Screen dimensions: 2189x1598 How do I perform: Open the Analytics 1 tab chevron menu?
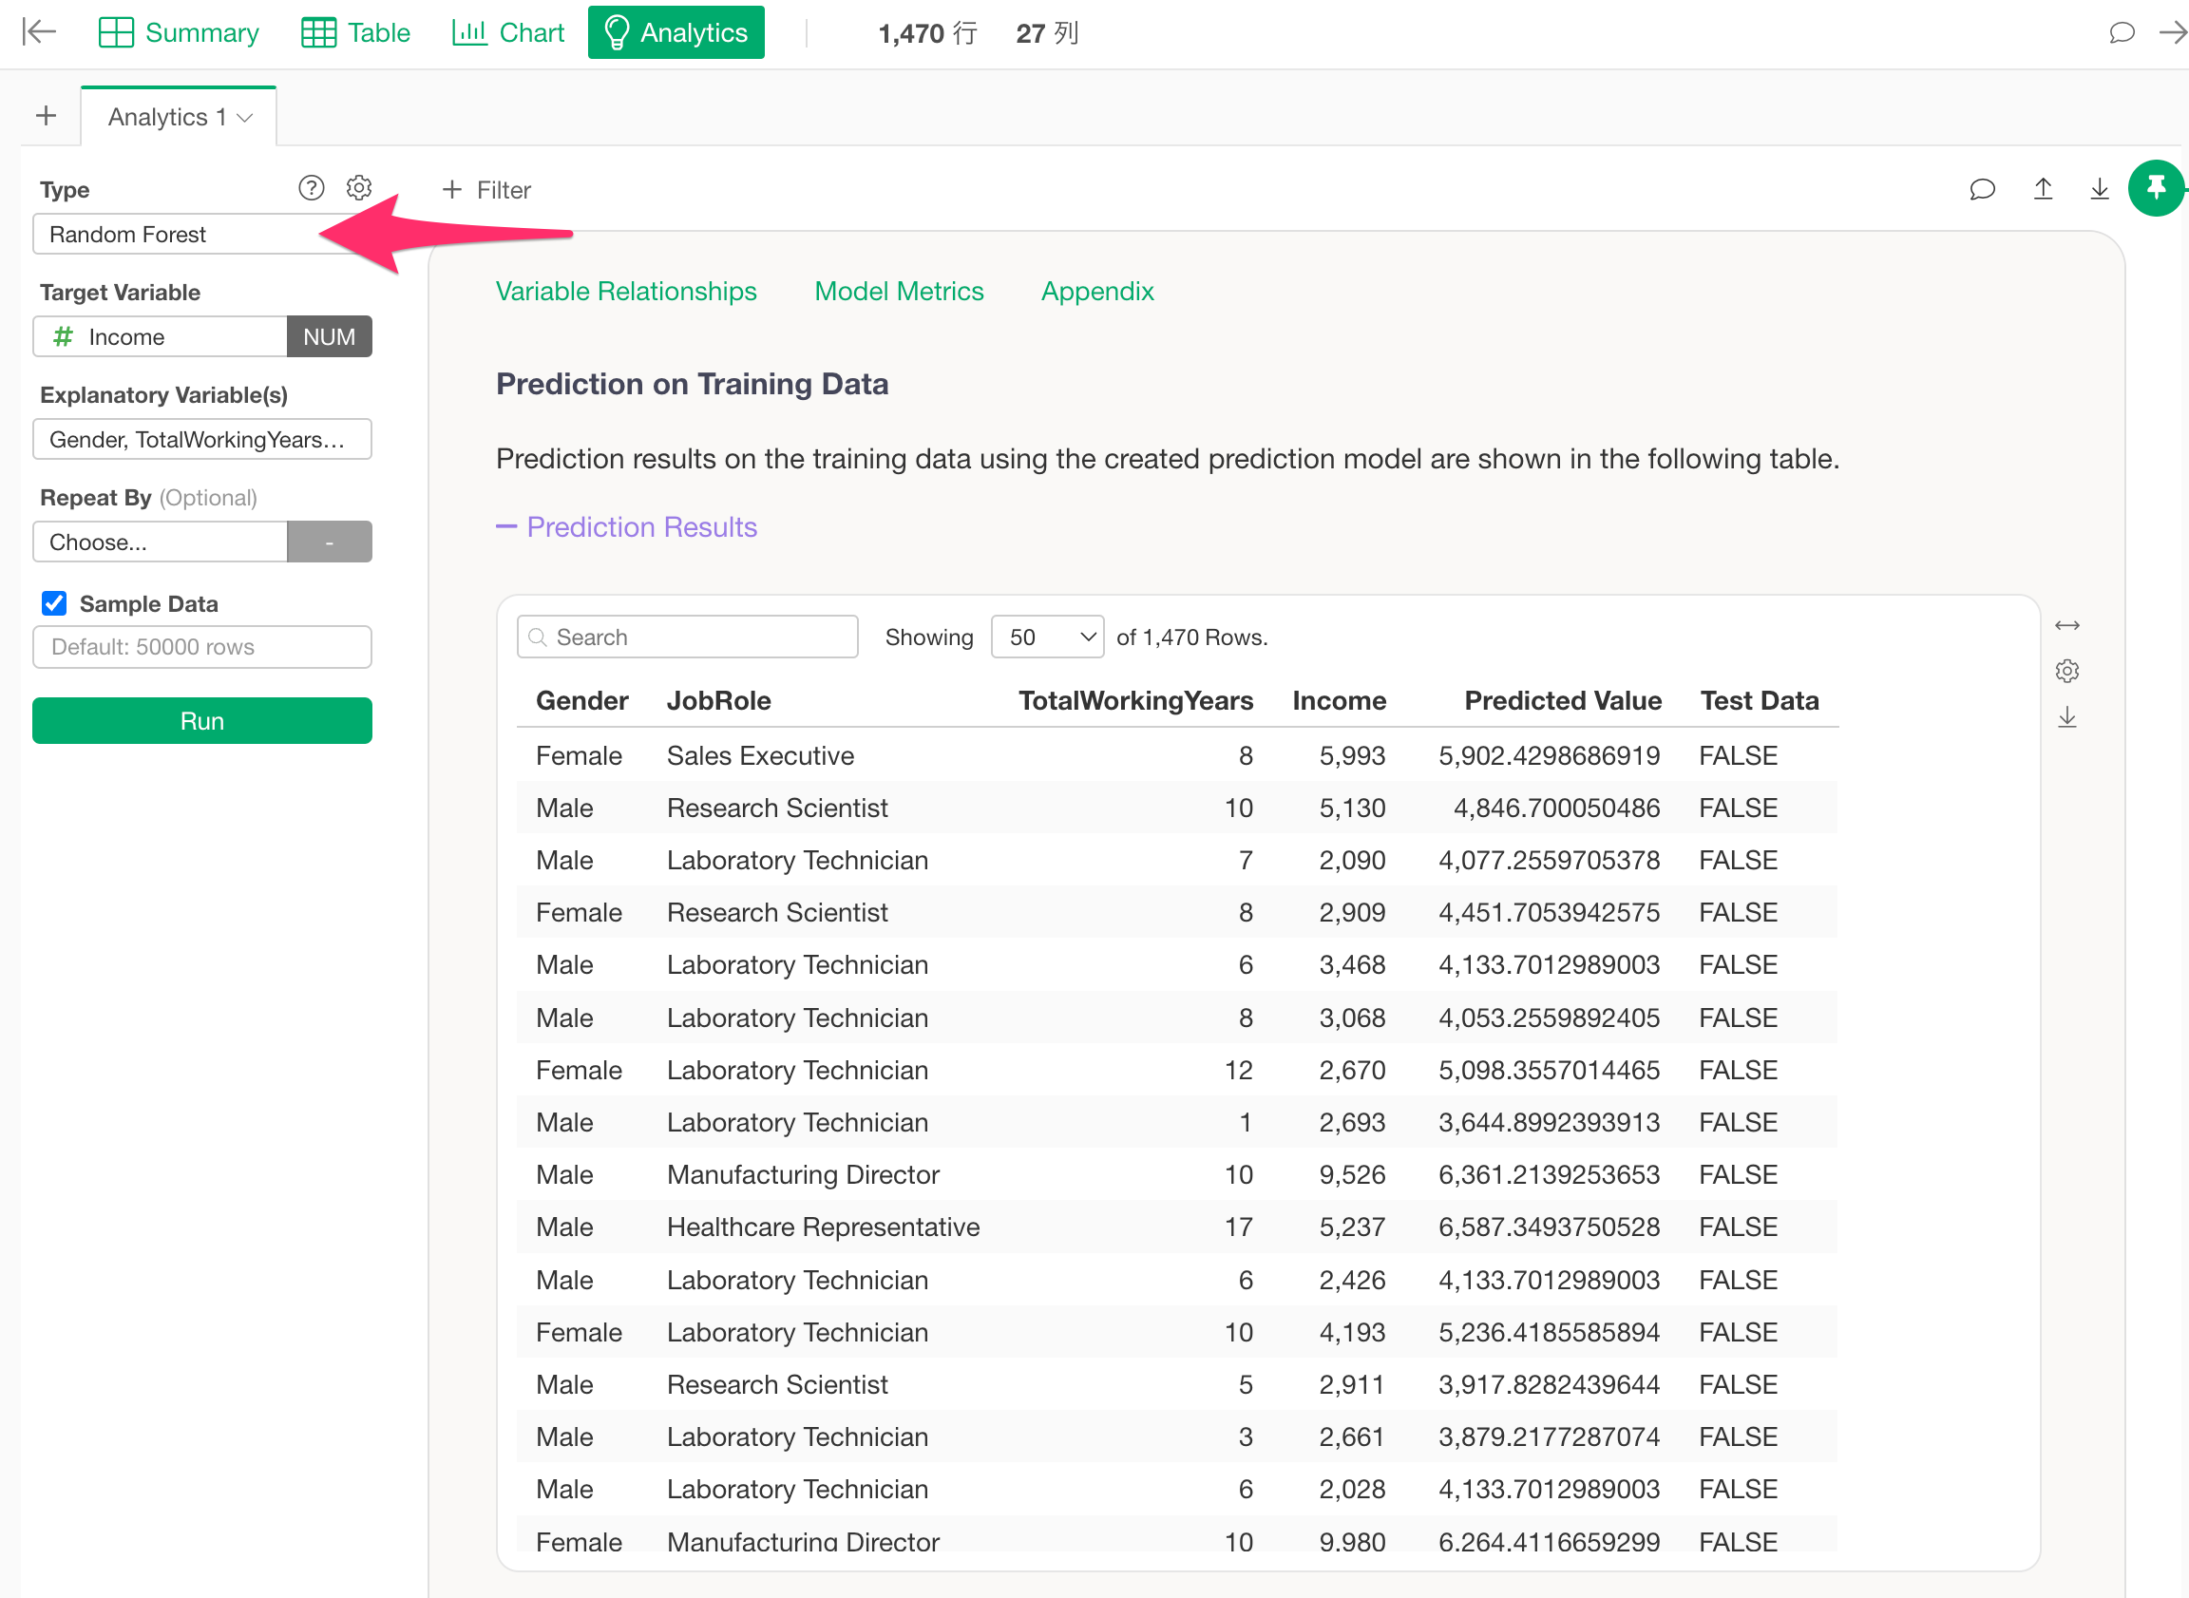click(x=246, y=118)
